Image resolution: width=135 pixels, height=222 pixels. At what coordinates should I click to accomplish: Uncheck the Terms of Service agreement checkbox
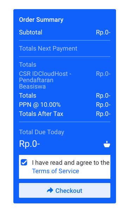point(24,162)
